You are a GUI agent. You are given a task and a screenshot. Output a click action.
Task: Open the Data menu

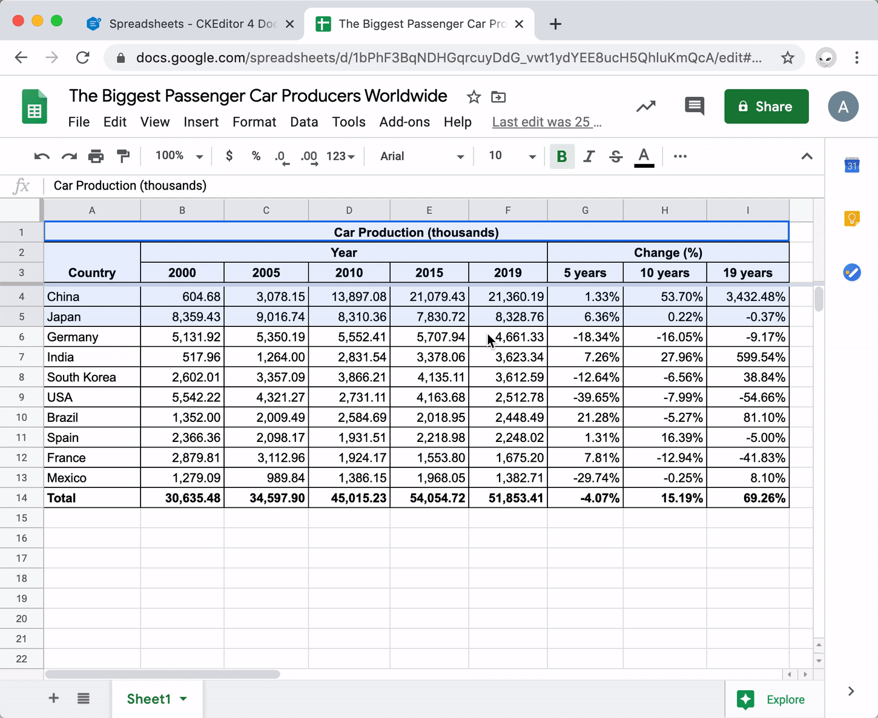[x=304, y=122]
